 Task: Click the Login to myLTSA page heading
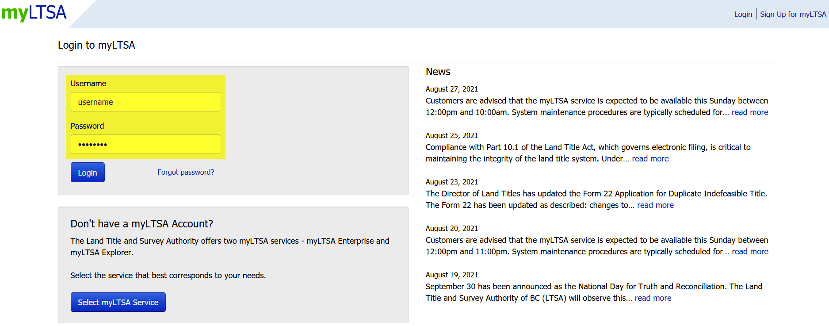click(96, 45)
